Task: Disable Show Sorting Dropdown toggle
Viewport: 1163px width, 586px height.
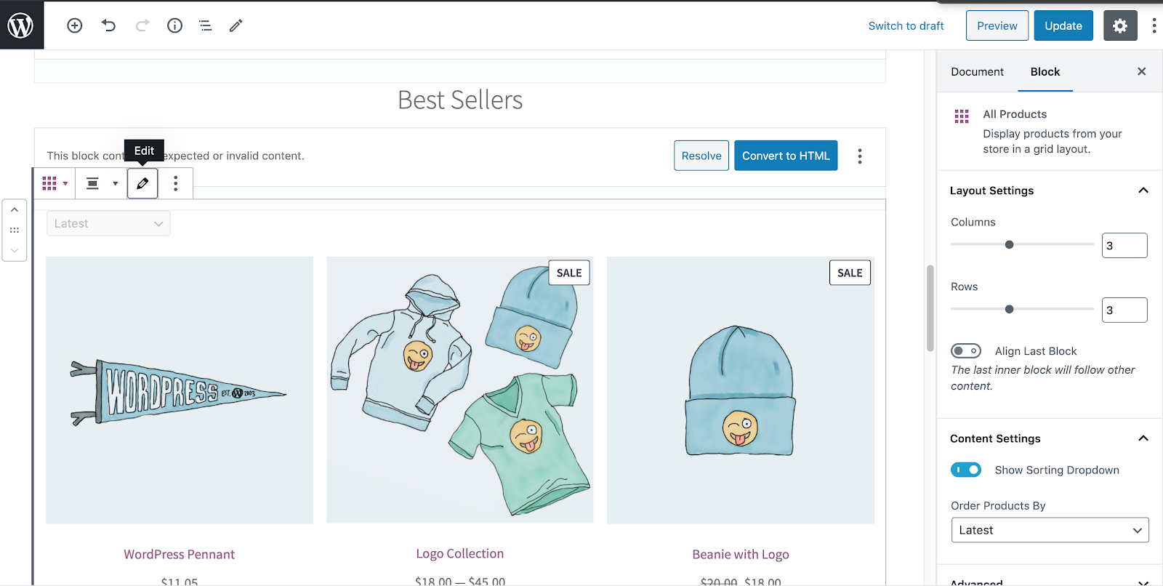Action: pos(966,470)
